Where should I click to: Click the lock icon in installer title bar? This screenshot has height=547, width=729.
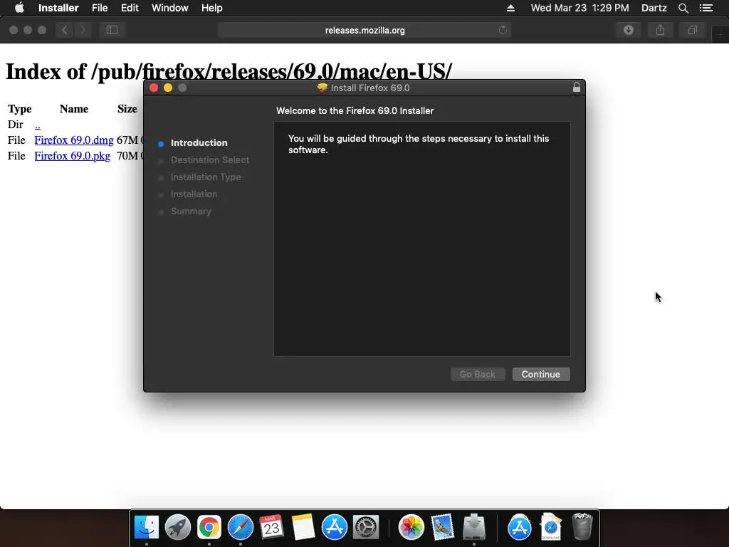577,88
